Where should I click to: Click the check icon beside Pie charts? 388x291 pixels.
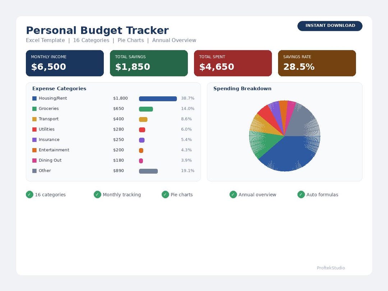[x=165, y=195]
